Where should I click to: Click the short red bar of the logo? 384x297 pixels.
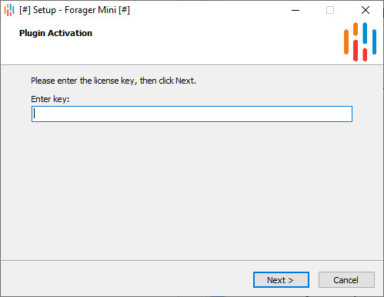[x=365, y=54]
